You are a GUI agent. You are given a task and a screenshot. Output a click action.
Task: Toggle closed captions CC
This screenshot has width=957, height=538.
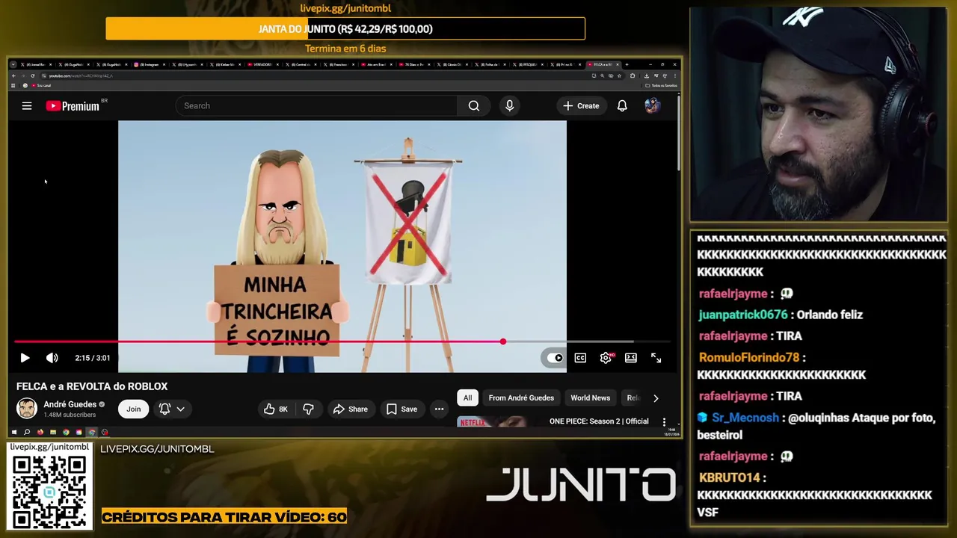[580, 358]
